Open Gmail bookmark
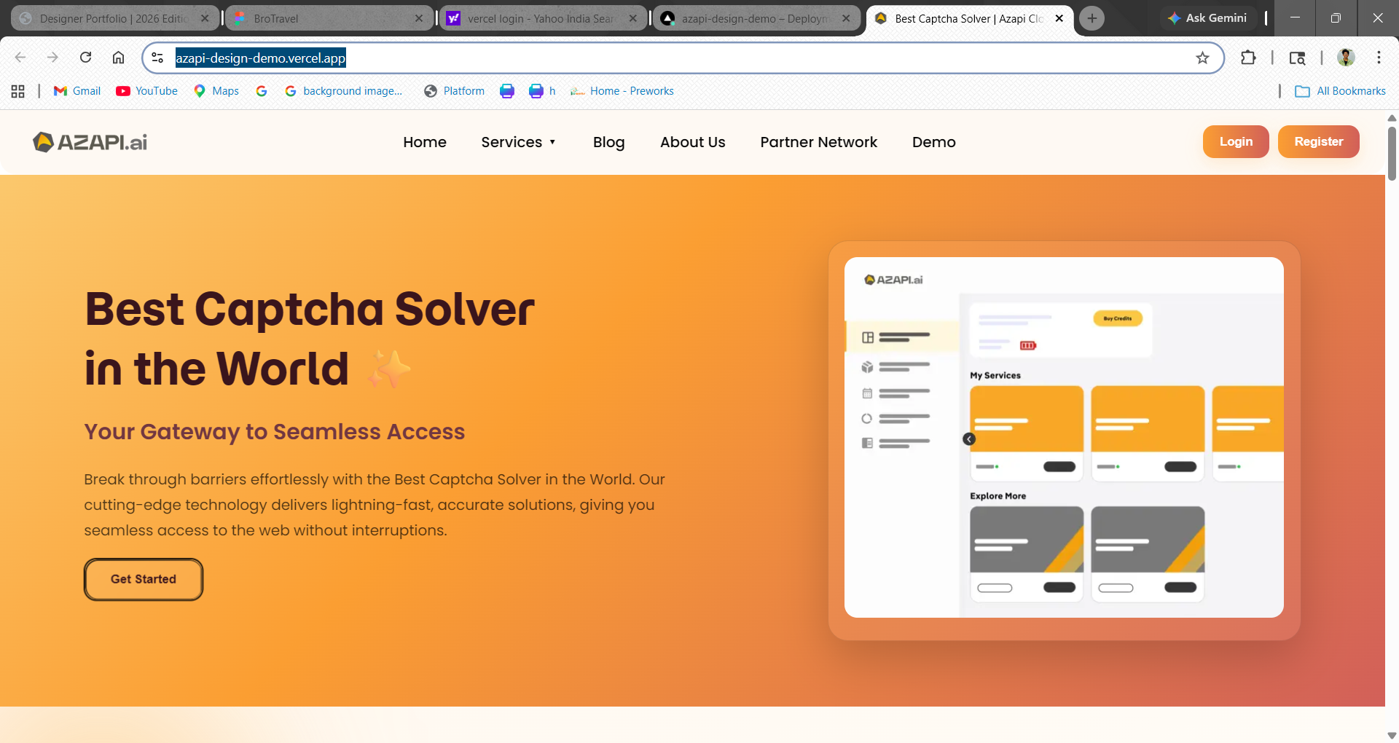 point(77,91)
